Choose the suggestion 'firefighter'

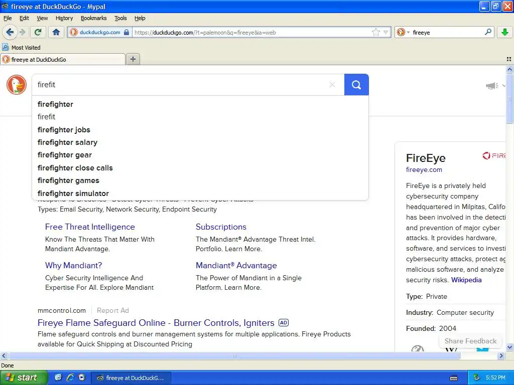click(200, 104)
